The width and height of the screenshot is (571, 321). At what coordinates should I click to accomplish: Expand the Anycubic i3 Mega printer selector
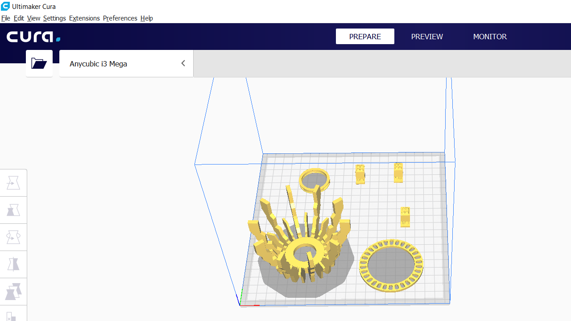tap(126, 64)
